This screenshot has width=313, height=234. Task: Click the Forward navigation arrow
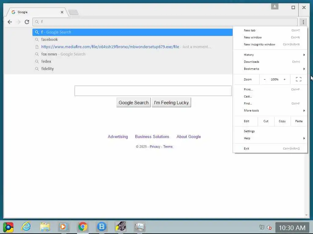18,22
